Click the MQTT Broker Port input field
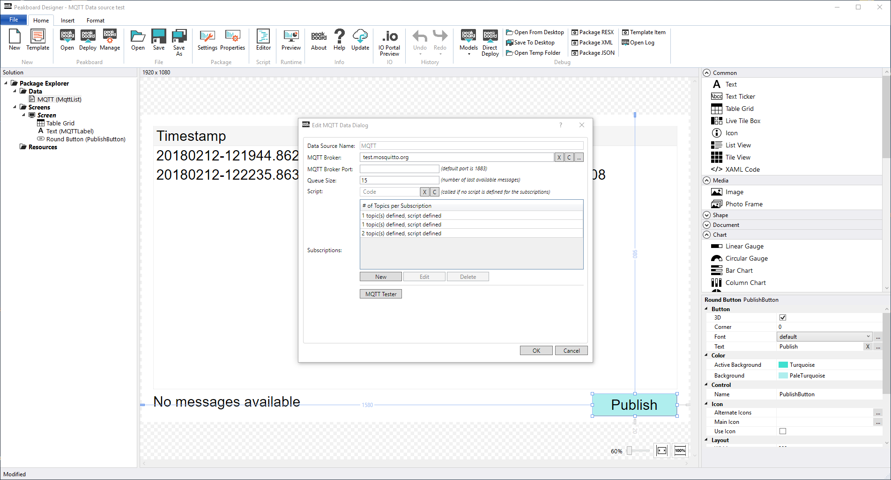Image resolution: width=891 pixels, height=480 pixels. [x=399, y=169]
